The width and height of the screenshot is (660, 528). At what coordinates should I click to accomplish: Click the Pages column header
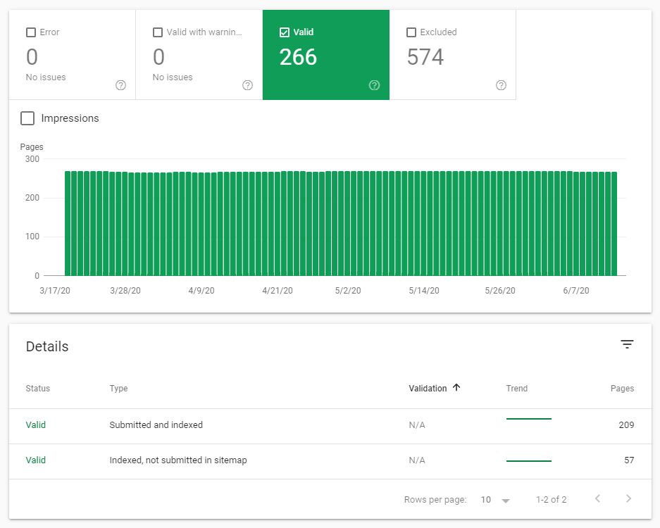pos(622,388)
